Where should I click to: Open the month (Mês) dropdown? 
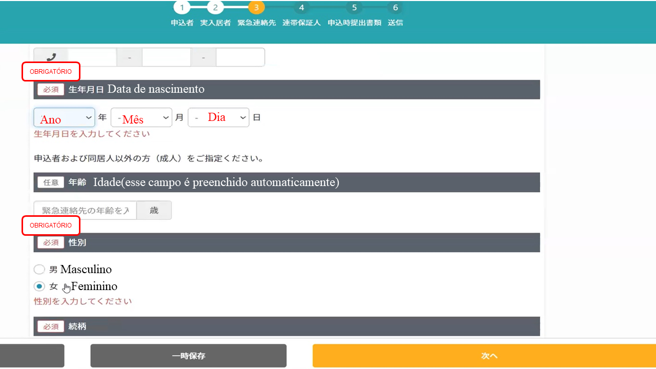(x=141, y=117)
